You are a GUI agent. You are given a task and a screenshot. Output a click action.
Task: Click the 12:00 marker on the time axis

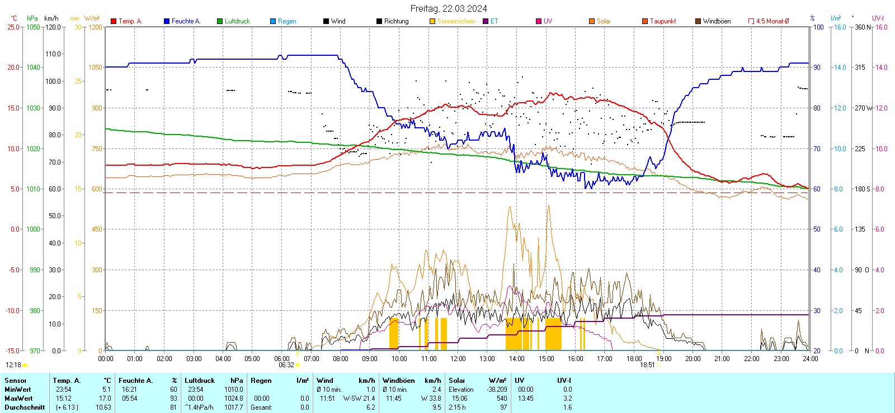(458, 359)
